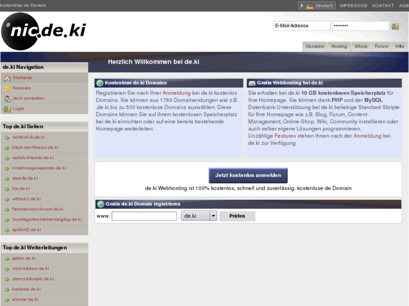Viewport: 409px width, 306px height.
Task: Visit radioforfriends.de.ki link
Action: [33, 158]
